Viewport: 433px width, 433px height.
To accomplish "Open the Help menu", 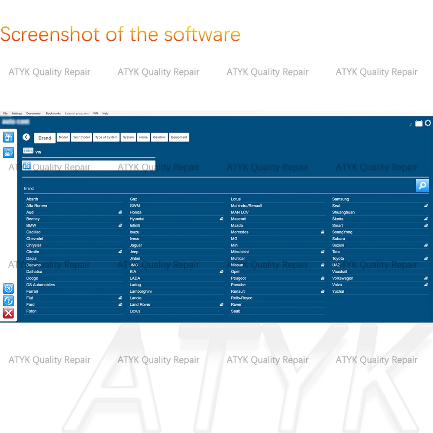I will (x=105, y=113).
